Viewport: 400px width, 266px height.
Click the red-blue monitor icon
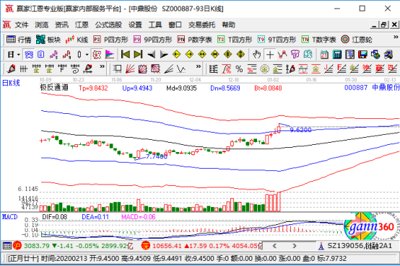pyautogui.click(x=362, y=55)
